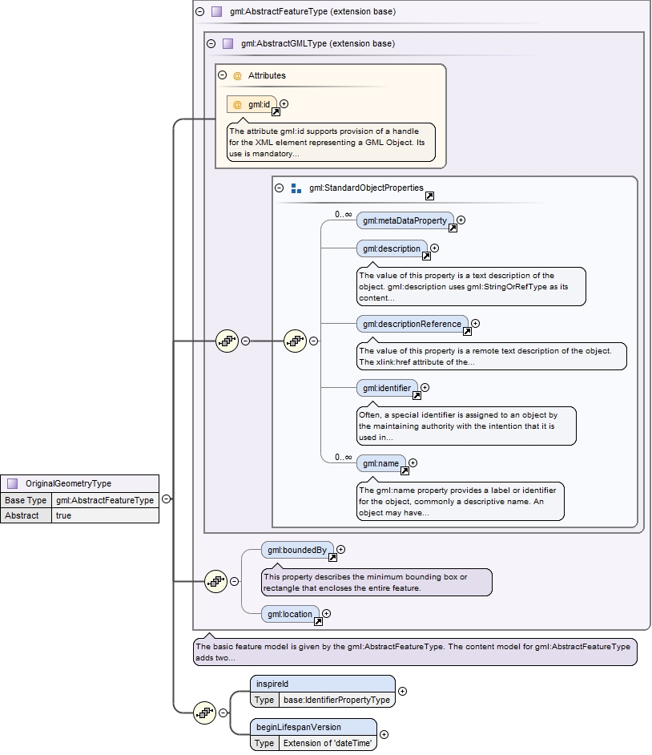Expand the beginLifespanVersion element

[x=384, y=735]
